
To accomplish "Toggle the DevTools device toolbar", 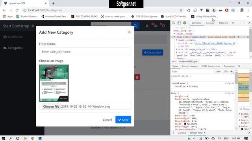I will tap(179, 23).
